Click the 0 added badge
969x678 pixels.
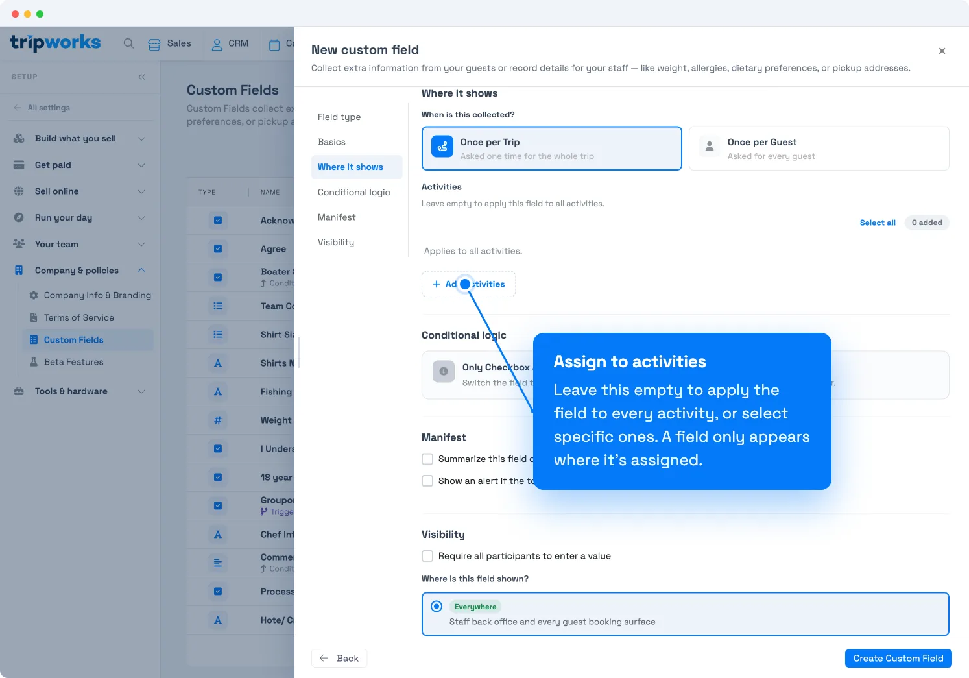[x=927, y=223]
